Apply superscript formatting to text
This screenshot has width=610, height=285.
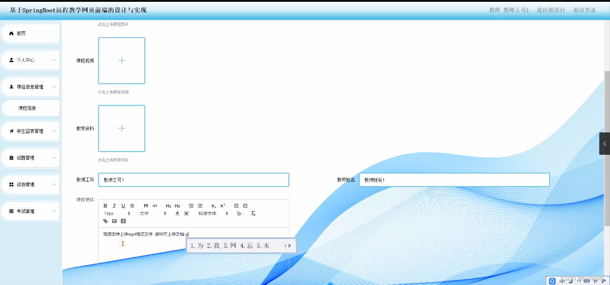click(x=222, y=205)
